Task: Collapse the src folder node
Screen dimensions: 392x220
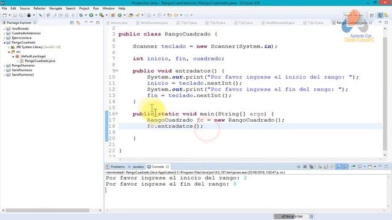Action: [x=9, y=52]
